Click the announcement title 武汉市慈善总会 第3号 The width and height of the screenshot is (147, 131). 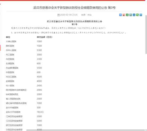74,8
